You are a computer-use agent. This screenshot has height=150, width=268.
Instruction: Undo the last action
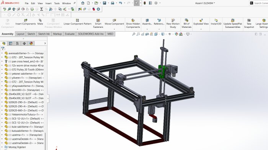121,3
